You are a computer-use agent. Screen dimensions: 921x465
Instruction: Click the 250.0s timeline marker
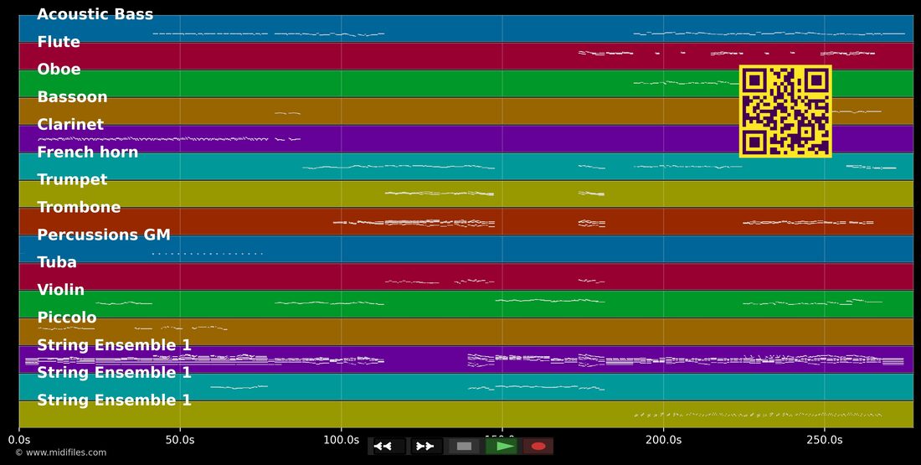(825, 440)
